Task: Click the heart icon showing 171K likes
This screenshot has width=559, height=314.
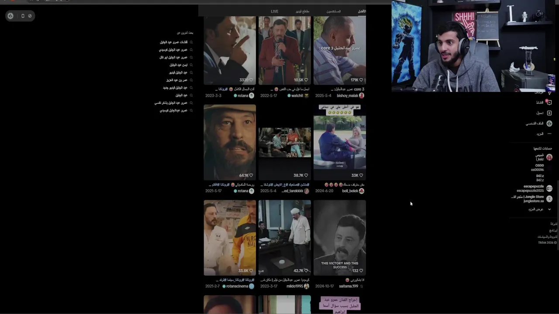Action: (x=361, y=80)
